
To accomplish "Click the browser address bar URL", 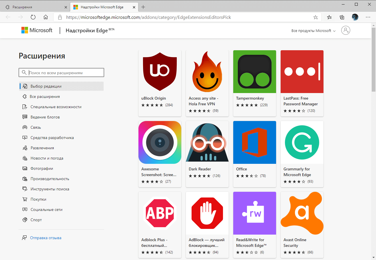I will tap(148, 17).
